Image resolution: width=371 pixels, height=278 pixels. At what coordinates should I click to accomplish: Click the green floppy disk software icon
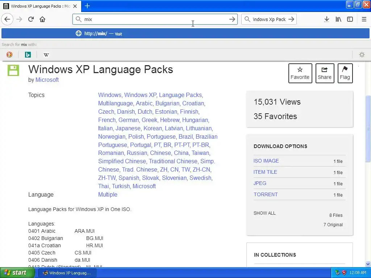tap(13, 70)
